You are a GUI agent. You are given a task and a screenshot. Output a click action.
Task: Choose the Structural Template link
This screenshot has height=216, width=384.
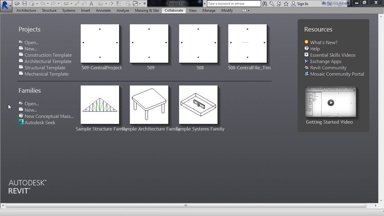(x=45, y=68)
